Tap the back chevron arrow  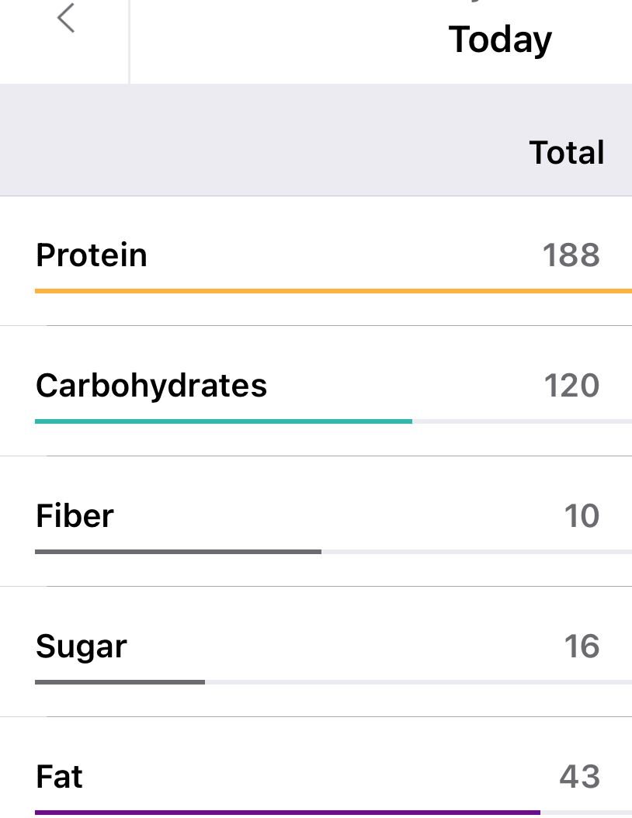click(x=66, y=19)
